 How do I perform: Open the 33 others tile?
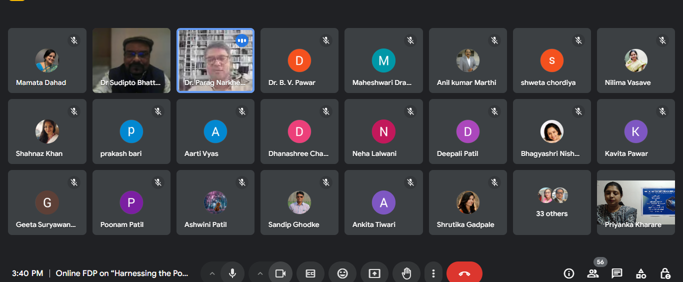pos(552,202)
